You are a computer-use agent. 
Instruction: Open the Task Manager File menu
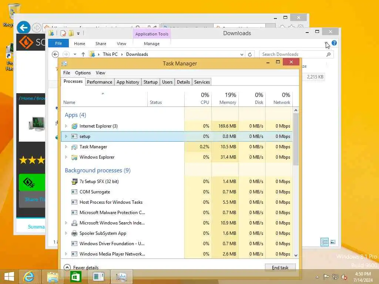click(x=67, y=73)
